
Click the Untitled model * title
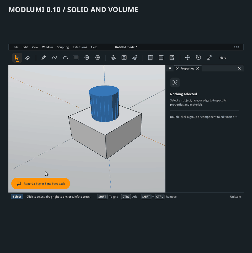126,47
